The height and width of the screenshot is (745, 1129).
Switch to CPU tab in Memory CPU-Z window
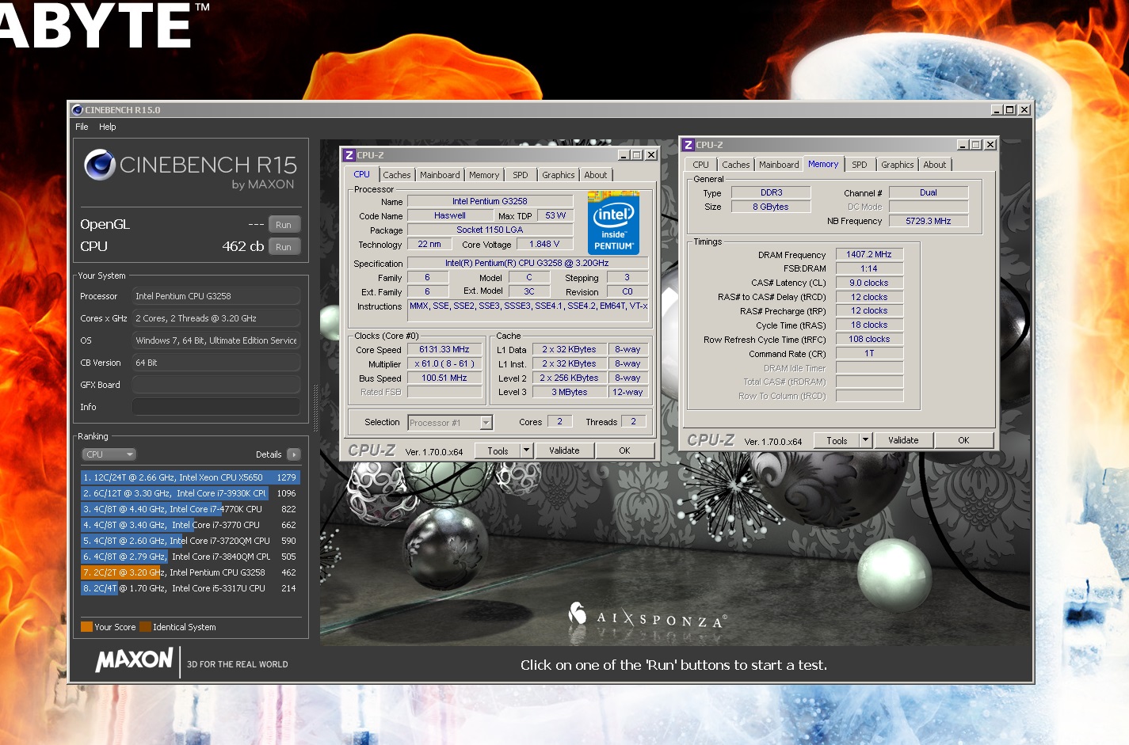tap(700, 165)
